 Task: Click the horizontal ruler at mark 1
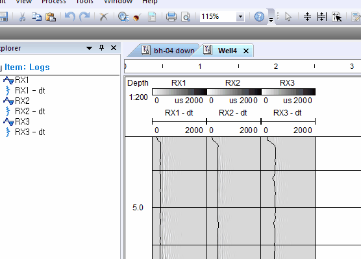200,66
